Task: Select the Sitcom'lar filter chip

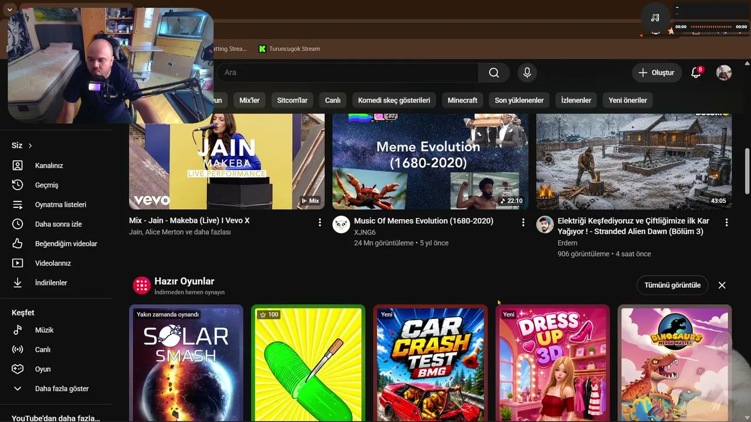Action: click(x=292, y=100)
